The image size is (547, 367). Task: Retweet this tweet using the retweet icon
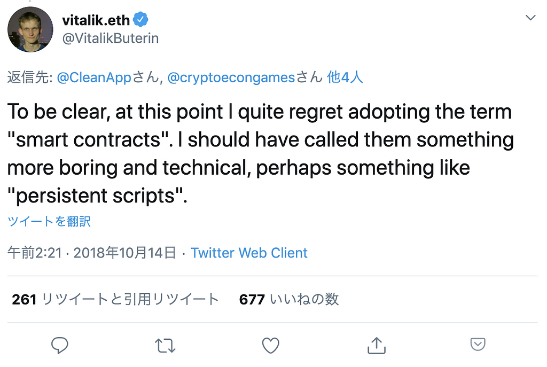coord(165,345)
